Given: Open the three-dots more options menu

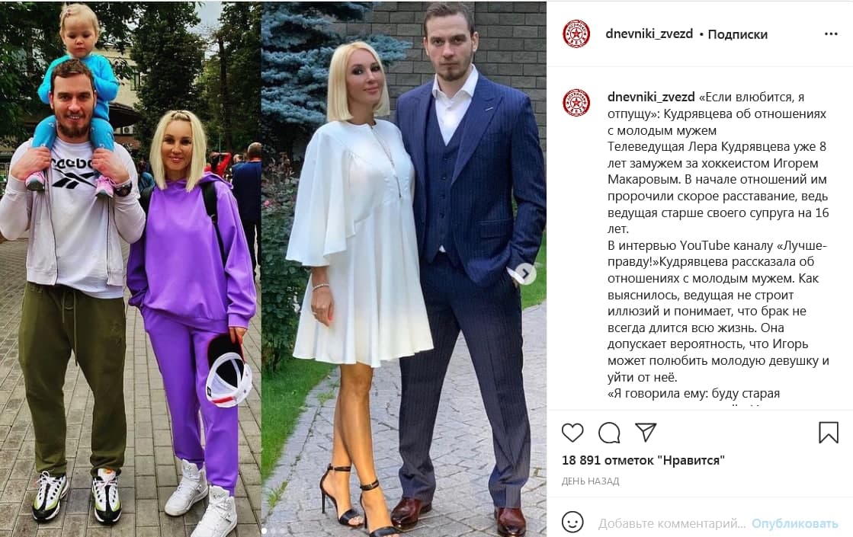Looking at the screenshot, I should click(831, 34).
